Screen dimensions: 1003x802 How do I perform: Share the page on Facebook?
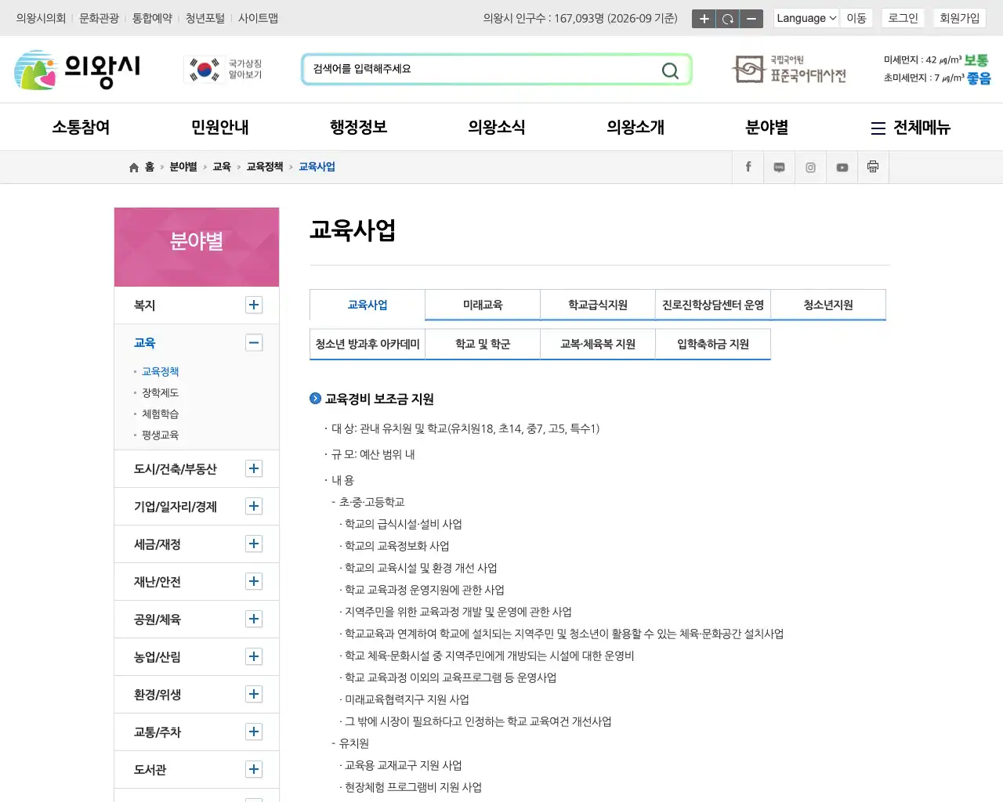(748, 168)
